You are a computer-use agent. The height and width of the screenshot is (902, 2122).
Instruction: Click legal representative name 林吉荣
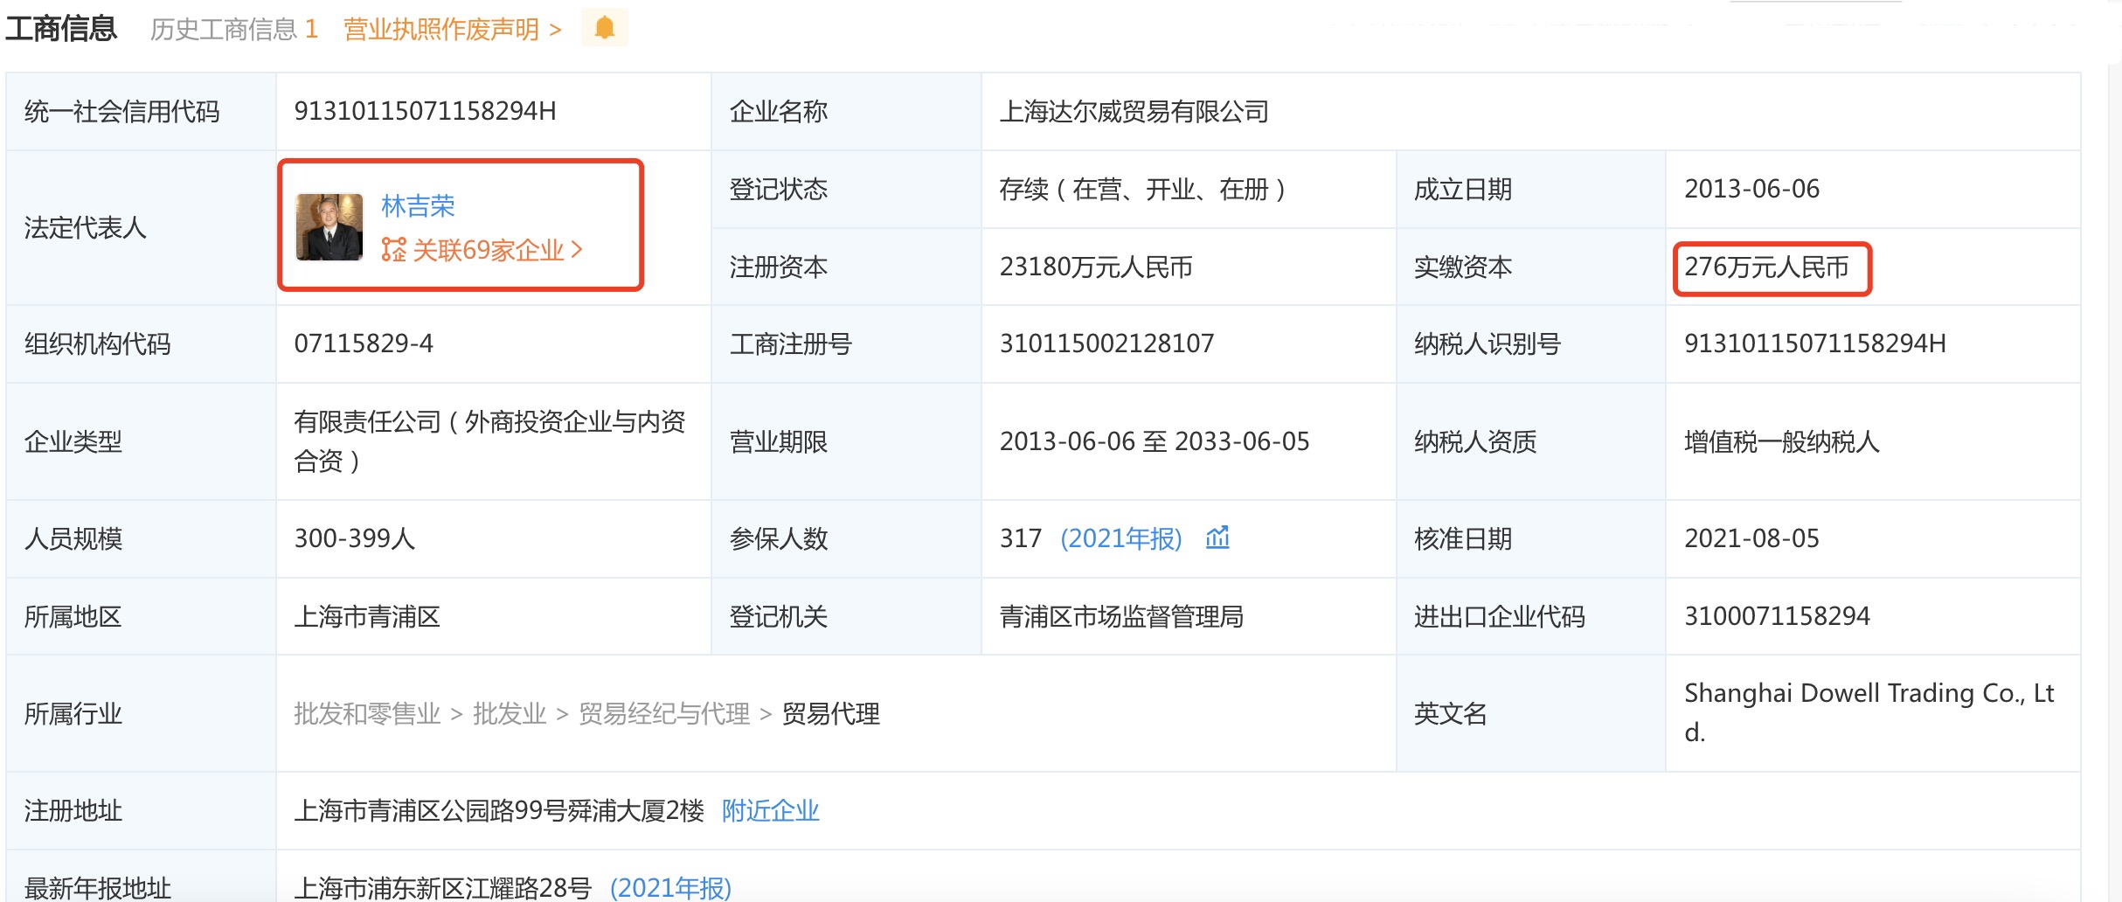pyautogui.click(x=420, y=206)
